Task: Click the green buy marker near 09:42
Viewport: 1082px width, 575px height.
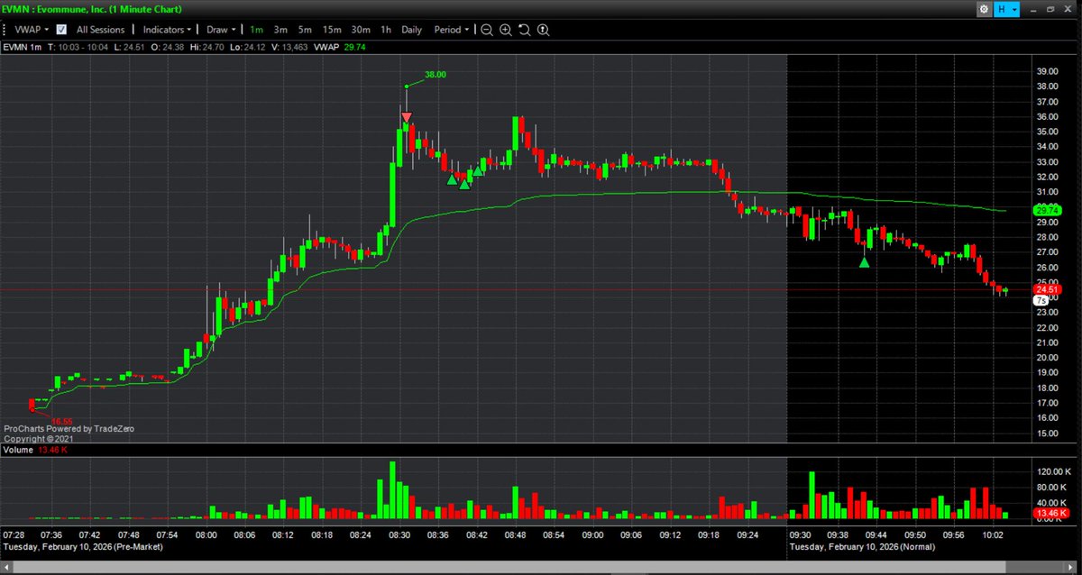Action: (864, 262)
